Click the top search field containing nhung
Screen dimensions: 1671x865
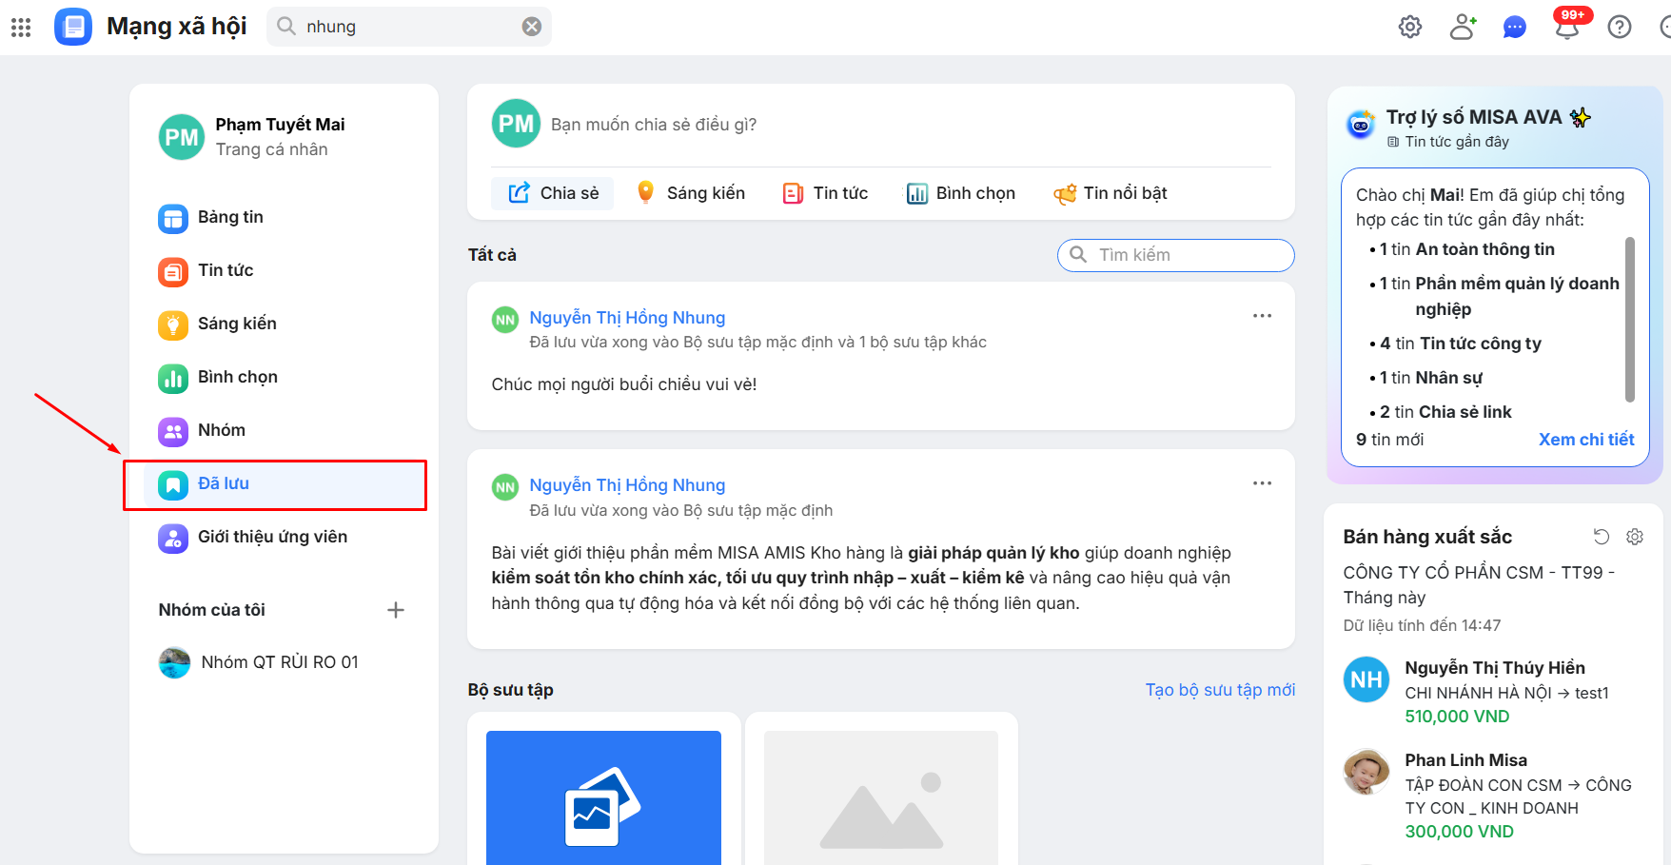pyautogui.click(x=409, y=27)
